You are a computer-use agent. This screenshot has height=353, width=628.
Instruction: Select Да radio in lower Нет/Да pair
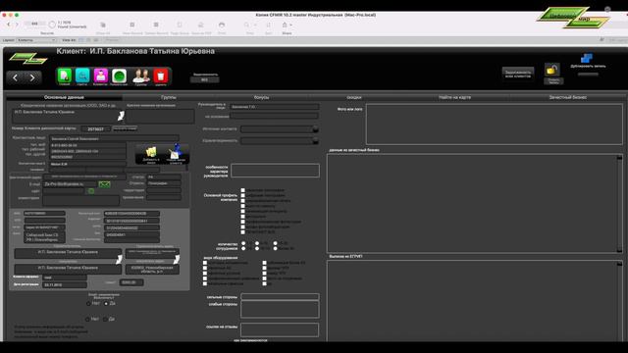point(105,320)
